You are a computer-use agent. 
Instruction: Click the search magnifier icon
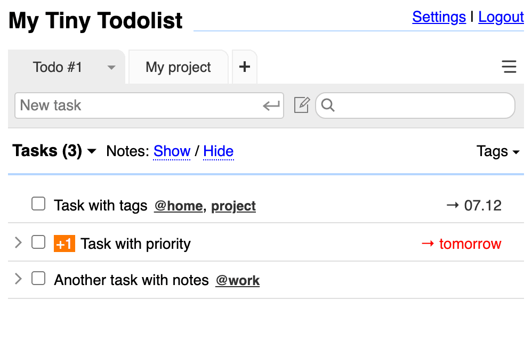coord(328,105)
